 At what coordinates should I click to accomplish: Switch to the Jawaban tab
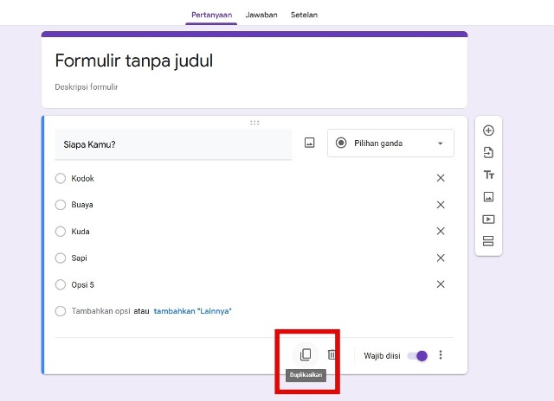click(261, 15)
